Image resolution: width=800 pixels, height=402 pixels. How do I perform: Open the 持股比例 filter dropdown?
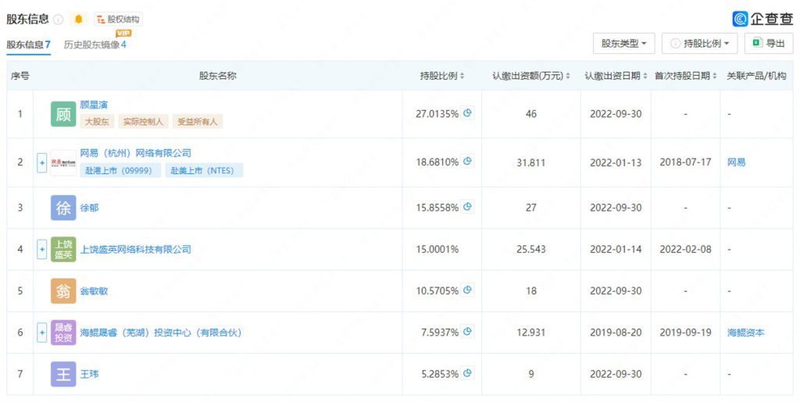[x=699, y=43]
